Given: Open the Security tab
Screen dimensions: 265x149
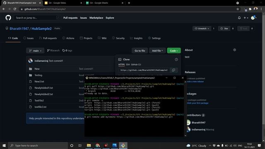Looking at the screenshot, I should point(118,38).
